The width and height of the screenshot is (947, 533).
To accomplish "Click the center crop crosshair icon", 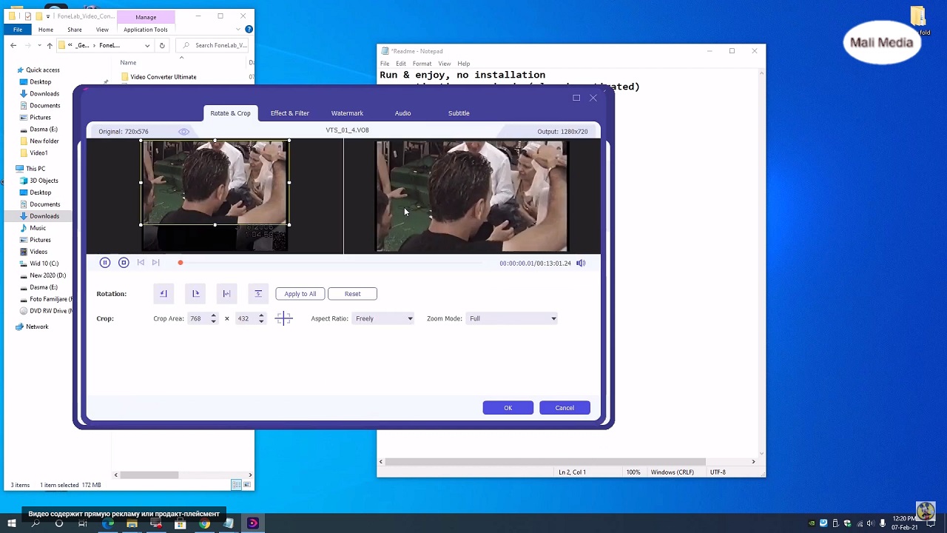I will 284,318.
